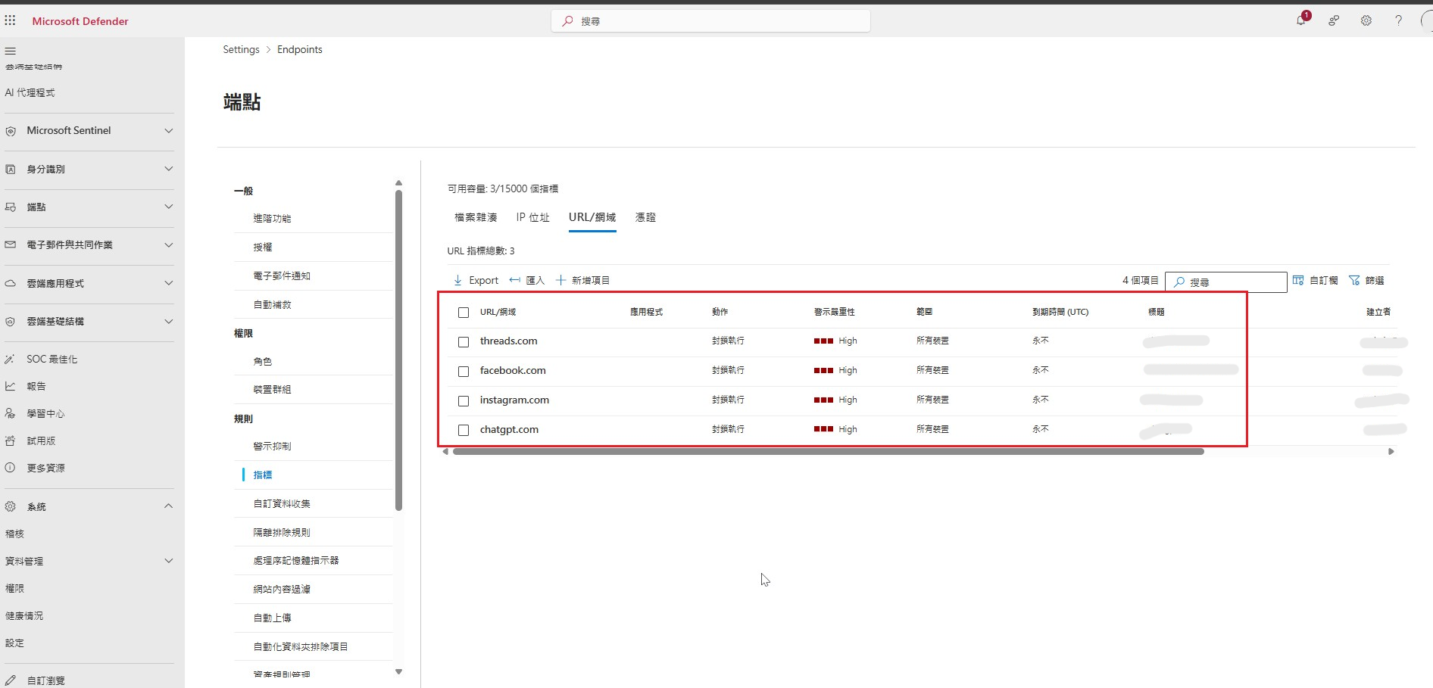
Task: Check the instagram.com row checkbox
Action: click(x=464, y=401)
